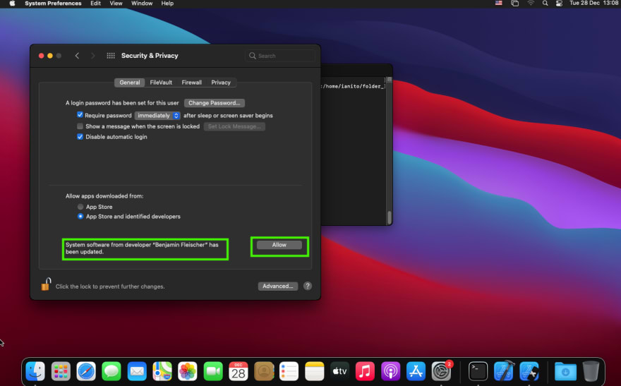Open the Help menu
The width and height of the screenshot is (621, 386).
point(167,3)
